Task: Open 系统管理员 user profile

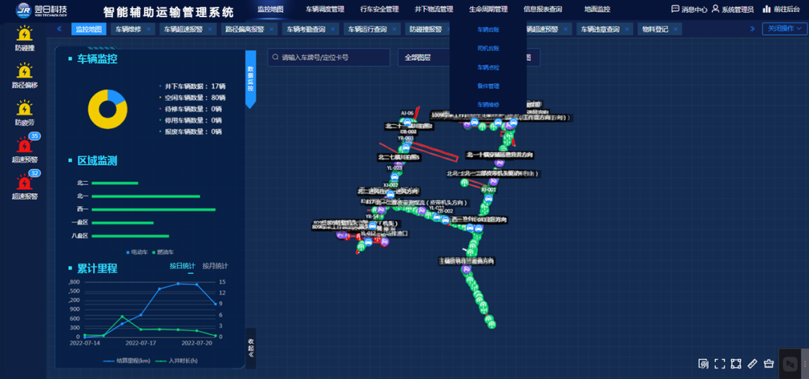Action: (733, 9)
